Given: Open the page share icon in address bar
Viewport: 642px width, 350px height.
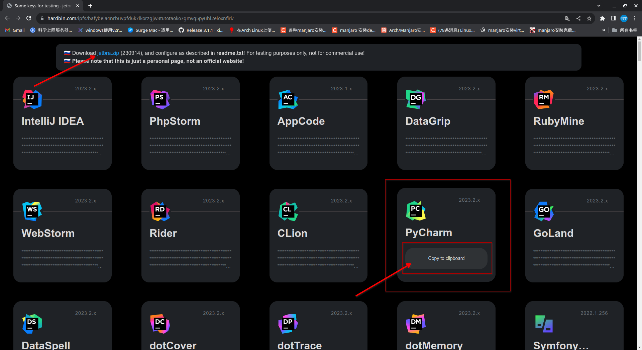Looking at the screenshot, I should point(578,18).
